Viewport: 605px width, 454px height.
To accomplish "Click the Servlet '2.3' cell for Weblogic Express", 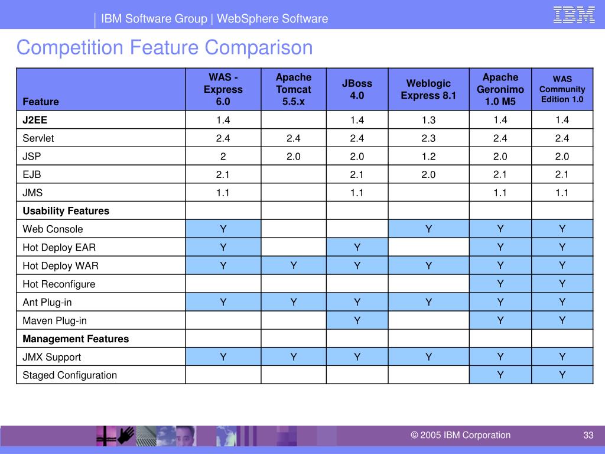I will [x=428, y=138].
